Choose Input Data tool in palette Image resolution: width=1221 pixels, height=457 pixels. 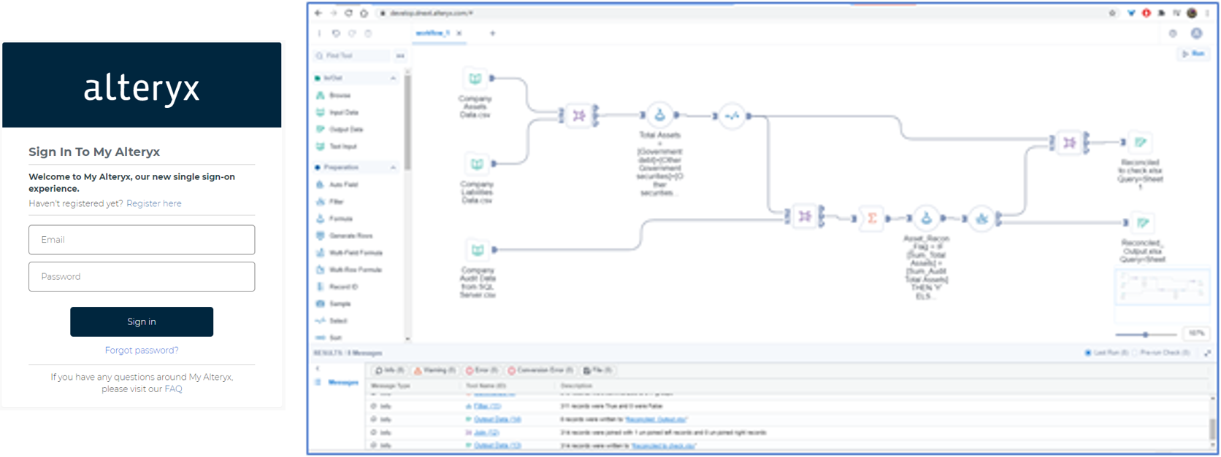337,112
